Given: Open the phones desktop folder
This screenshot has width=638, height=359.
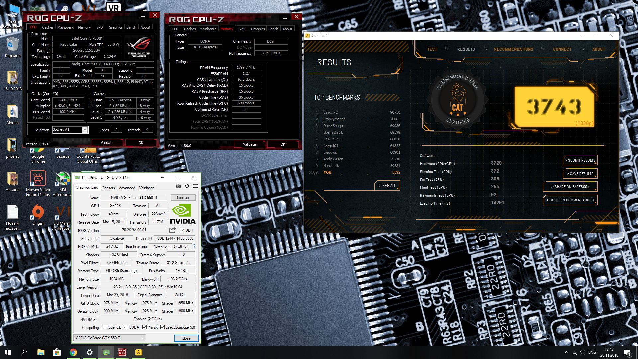Looking at the screenshot, I should [x=12, y=148].
